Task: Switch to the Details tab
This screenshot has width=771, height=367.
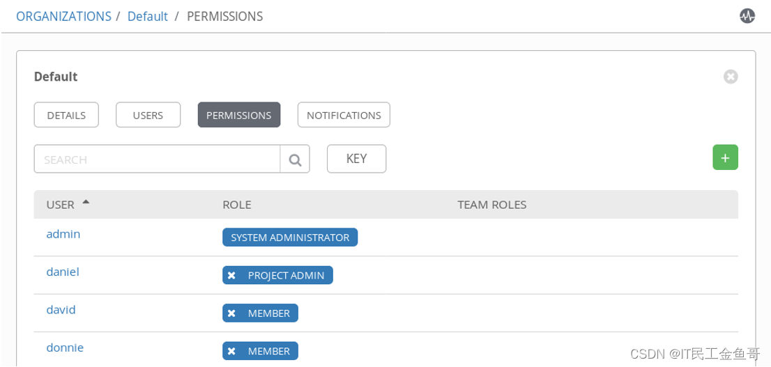Action: [x=66, y=116]
